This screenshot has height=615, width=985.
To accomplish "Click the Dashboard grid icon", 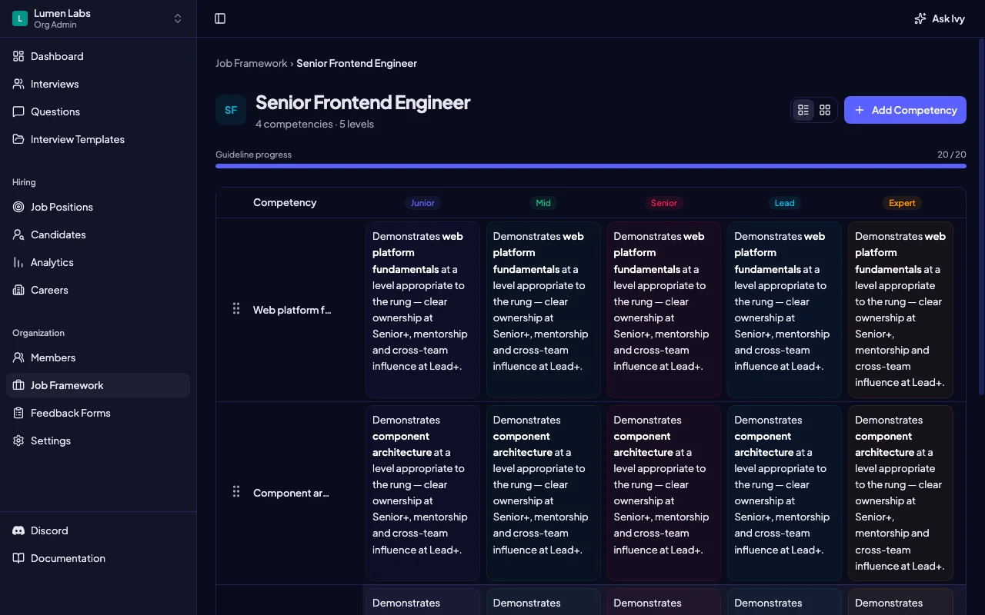I will click(x=18, y=56).
